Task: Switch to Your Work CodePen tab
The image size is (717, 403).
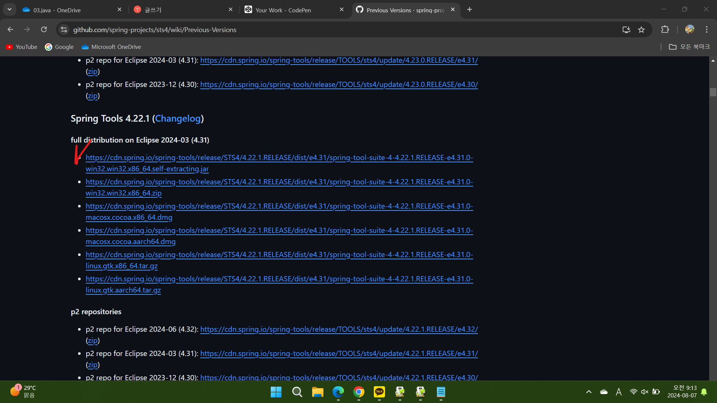Action: click(283, 10)
